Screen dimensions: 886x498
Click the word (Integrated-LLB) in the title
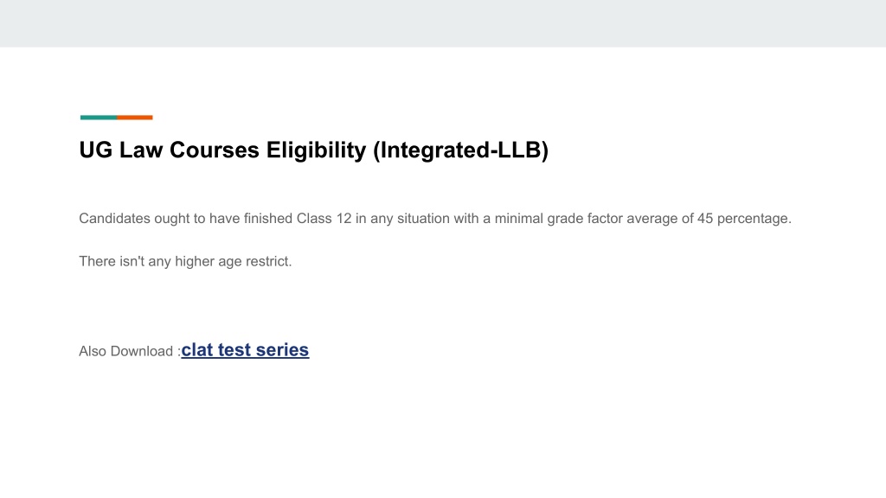[460, 150]
